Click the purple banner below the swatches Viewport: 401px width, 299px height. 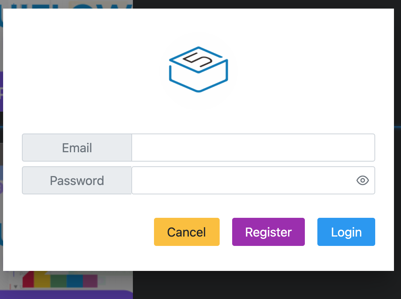(x=66, y=295)
